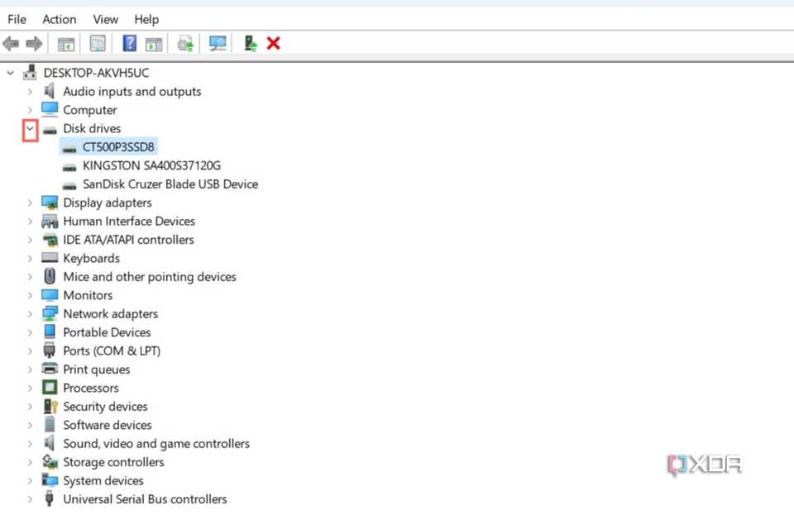
Task: Click the gear with green arrow icon
Action: [185, 44]
